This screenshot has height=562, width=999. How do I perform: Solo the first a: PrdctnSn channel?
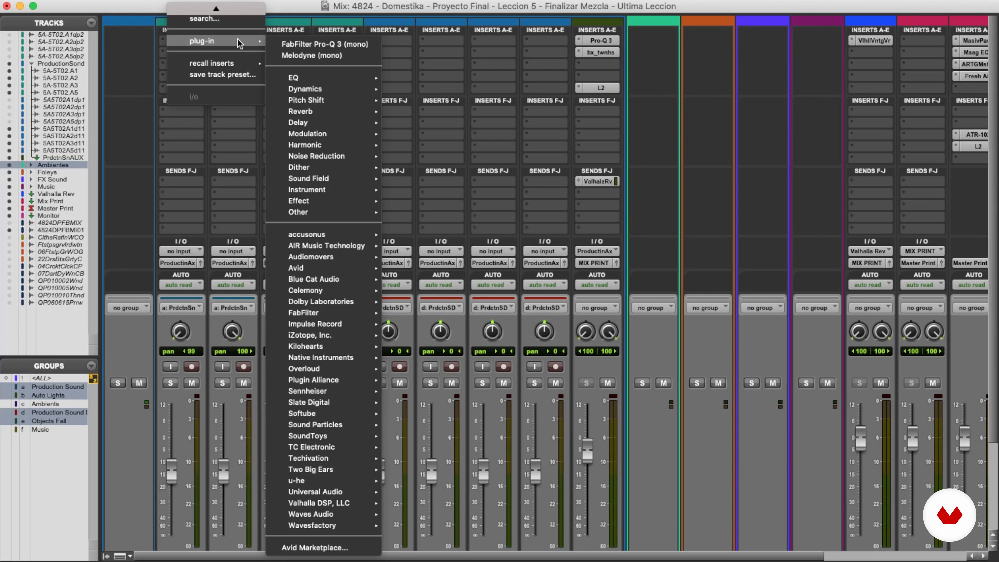tap(170, 383)
